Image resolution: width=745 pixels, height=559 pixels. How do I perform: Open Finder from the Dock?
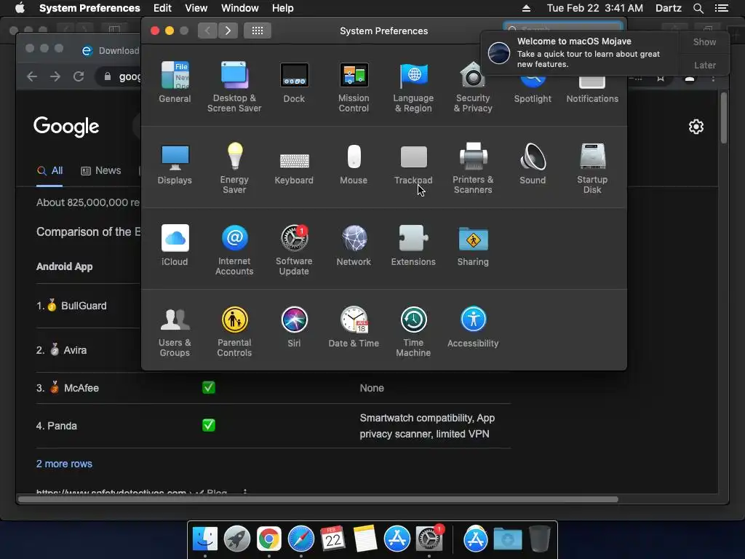point(204,539)
